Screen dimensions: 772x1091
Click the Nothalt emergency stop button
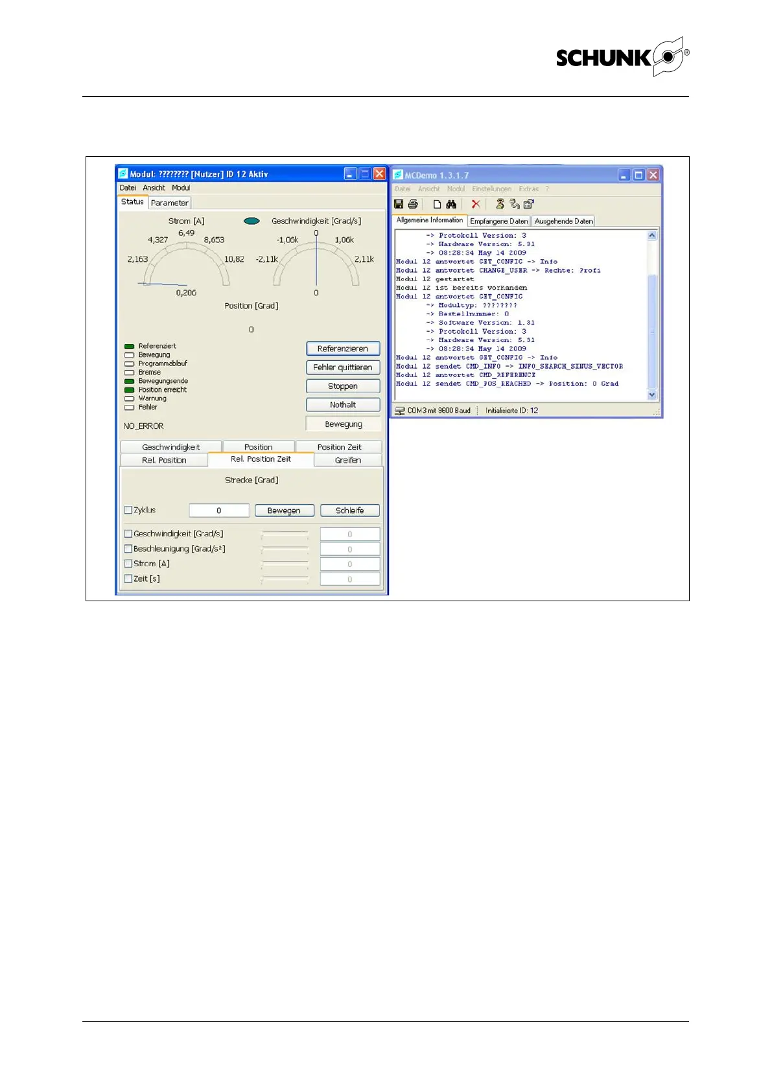point(343,405)
